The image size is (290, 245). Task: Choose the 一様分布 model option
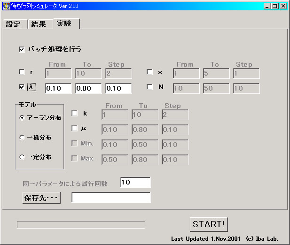tap(22, 138)
